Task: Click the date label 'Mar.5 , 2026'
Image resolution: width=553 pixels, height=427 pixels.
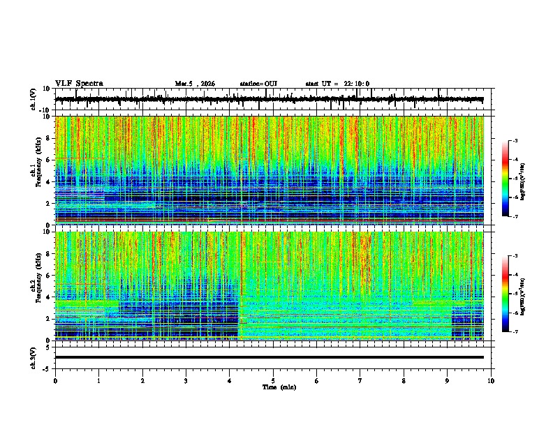Action: (x=195, y=84)
